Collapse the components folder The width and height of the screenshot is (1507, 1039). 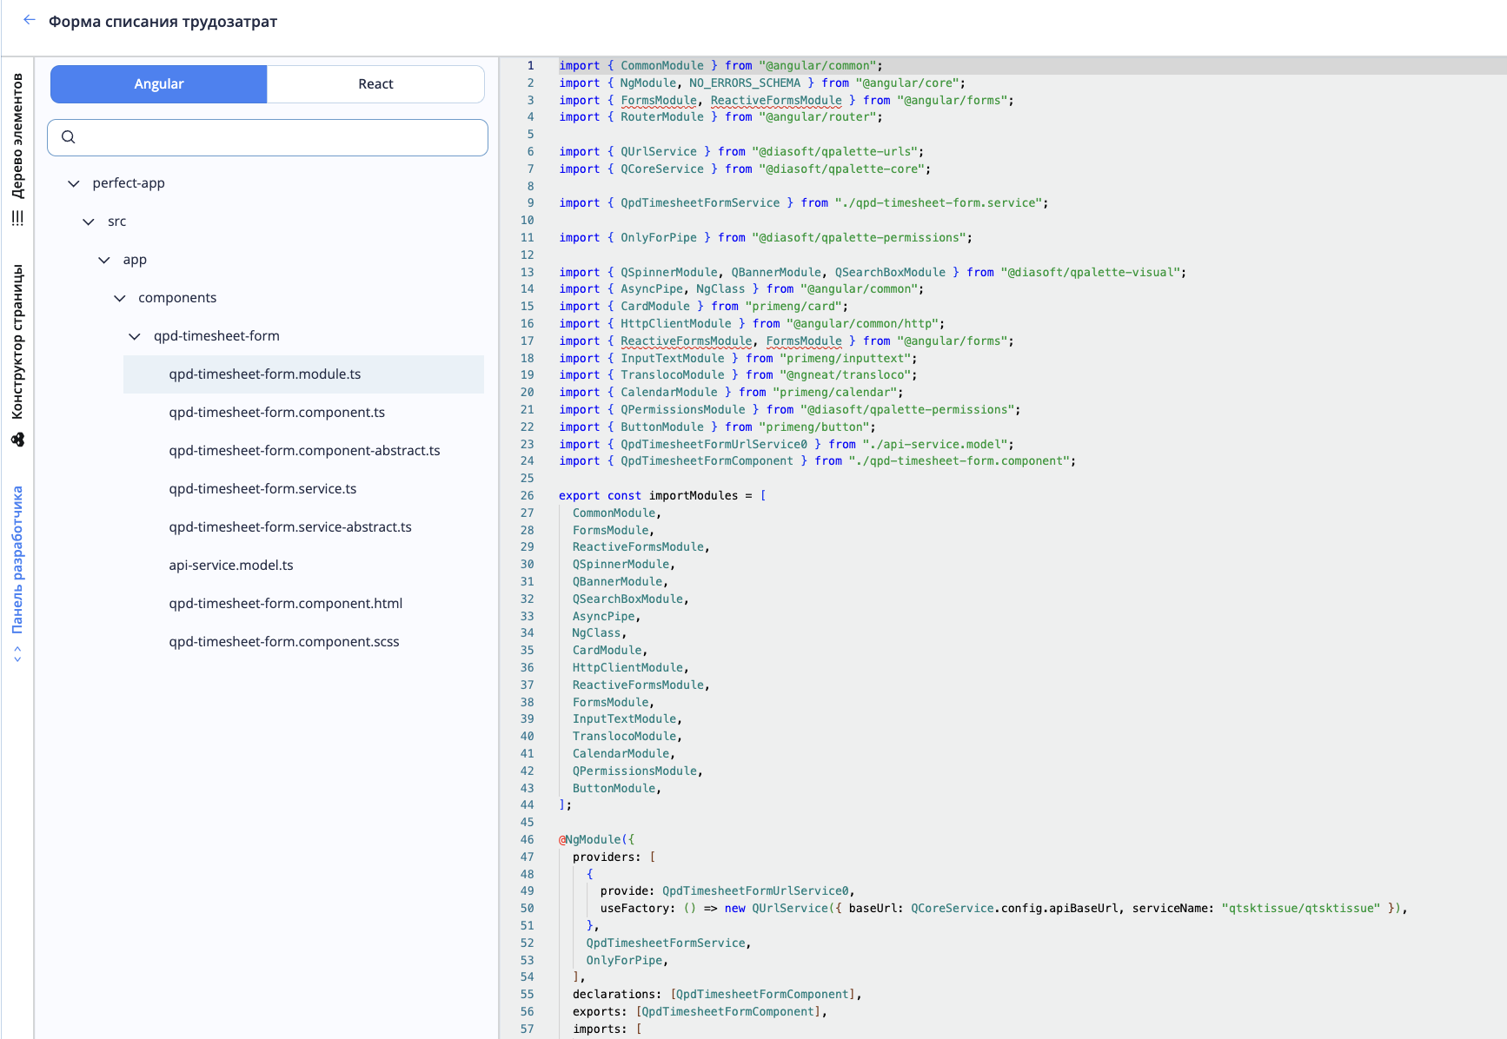(x=120, y=298)
